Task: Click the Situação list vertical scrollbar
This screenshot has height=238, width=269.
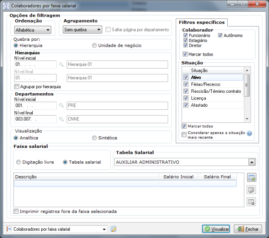Action: pos(246,94)
